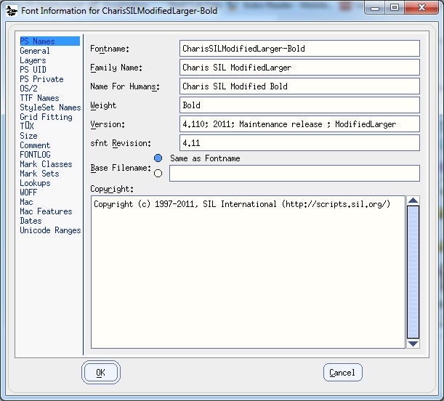Image resolution: width=444 pixels, height=401 pixels.
Task: Click the empty Base Filename text field
Action: [x=294, y=173]
